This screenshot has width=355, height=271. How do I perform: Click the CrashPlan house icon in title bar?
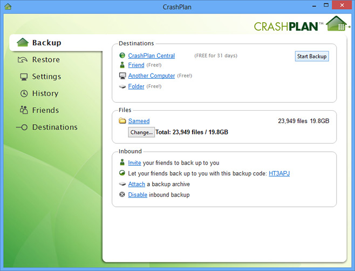tap(8, 6)
